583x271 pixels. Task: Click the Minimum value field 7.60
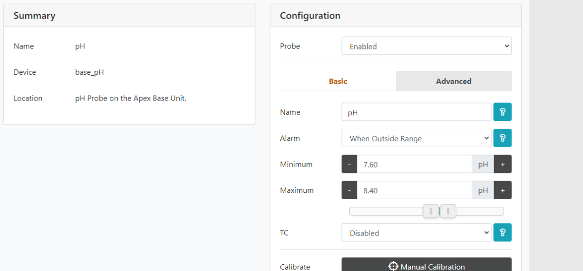coord(414,164)
